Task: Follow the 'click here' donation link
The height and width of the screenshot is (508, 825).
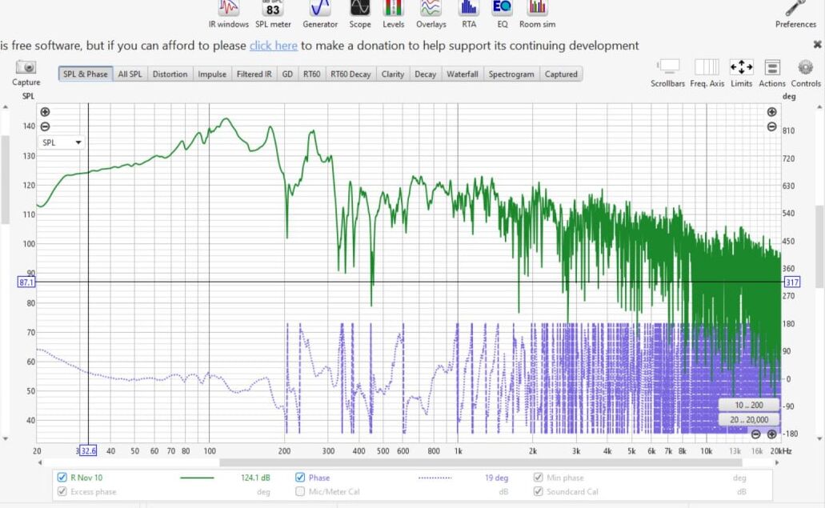Action: click(x=274, y=46)
